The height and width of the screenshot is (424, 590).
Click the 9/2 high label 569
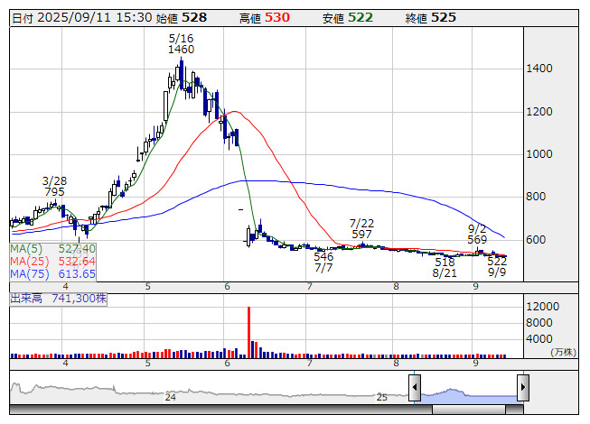[x=477, y=239]
